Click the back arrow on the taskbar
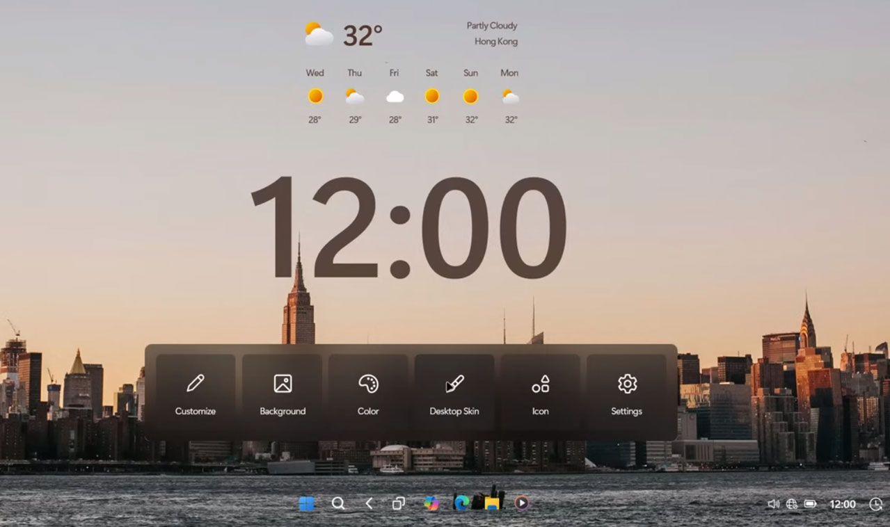The image size is (890, 527). click(x=369, y=503)
